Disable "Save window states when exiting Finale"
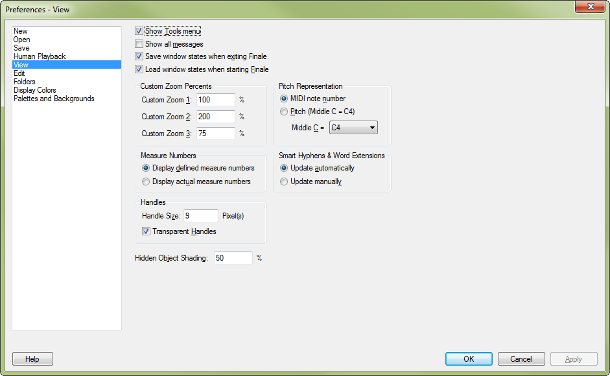The image size is (610, 376). (x=139, y=56)
